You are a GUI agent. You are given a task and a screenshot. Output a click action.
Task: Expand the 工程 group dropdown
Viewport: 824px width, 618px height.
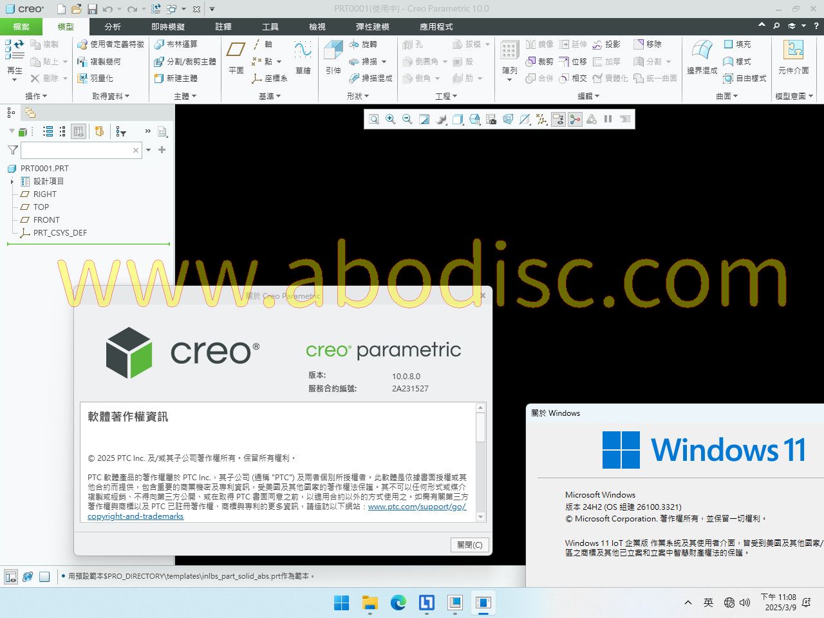446,96
